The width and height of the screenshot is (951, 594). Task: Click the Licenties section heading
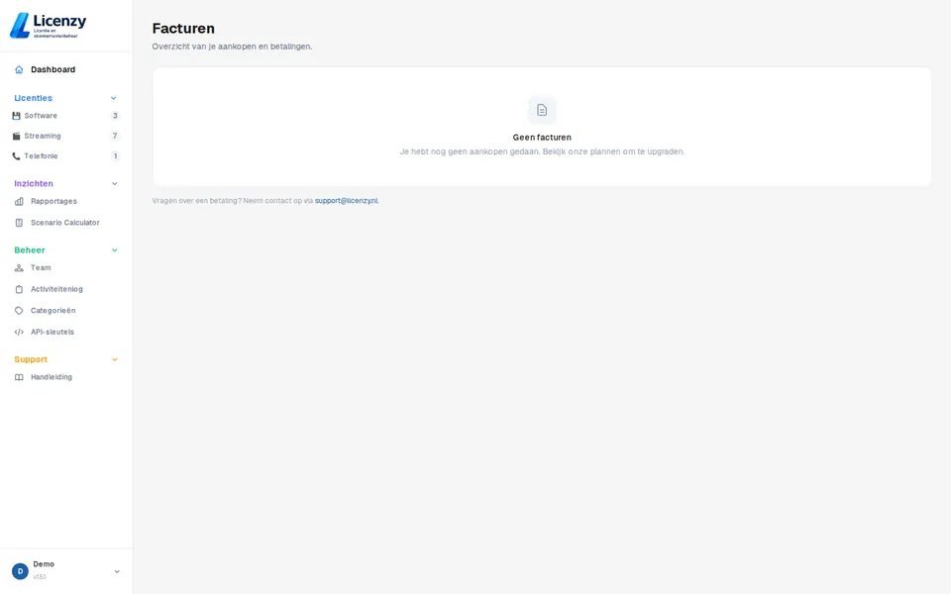(34, 98)
